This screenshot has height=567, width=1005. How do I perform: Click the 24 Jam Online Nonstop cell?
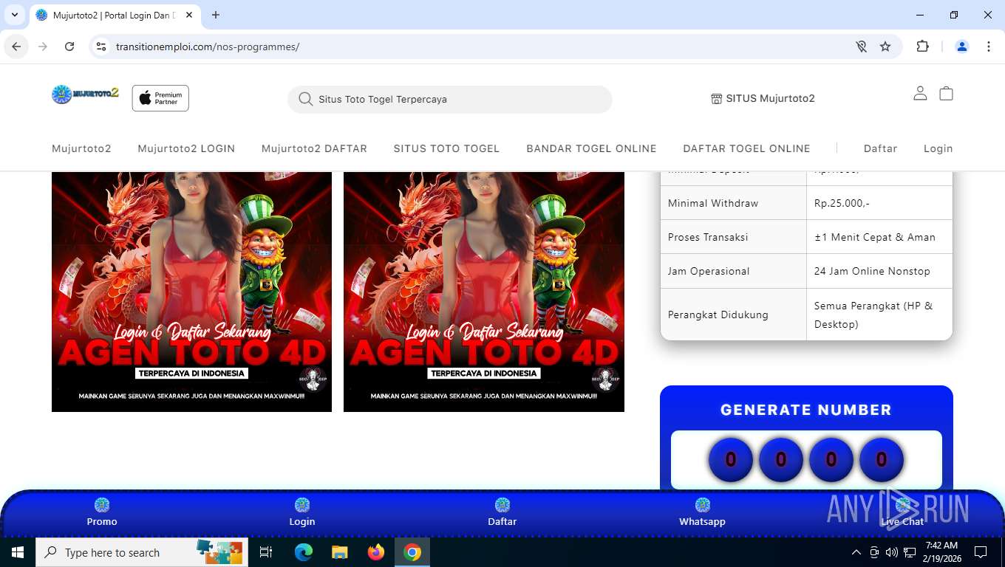(879, 271)
